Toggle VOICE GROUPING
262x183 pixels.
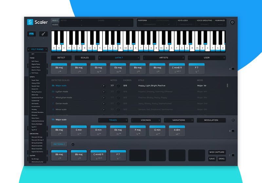(x=204, y=20)
